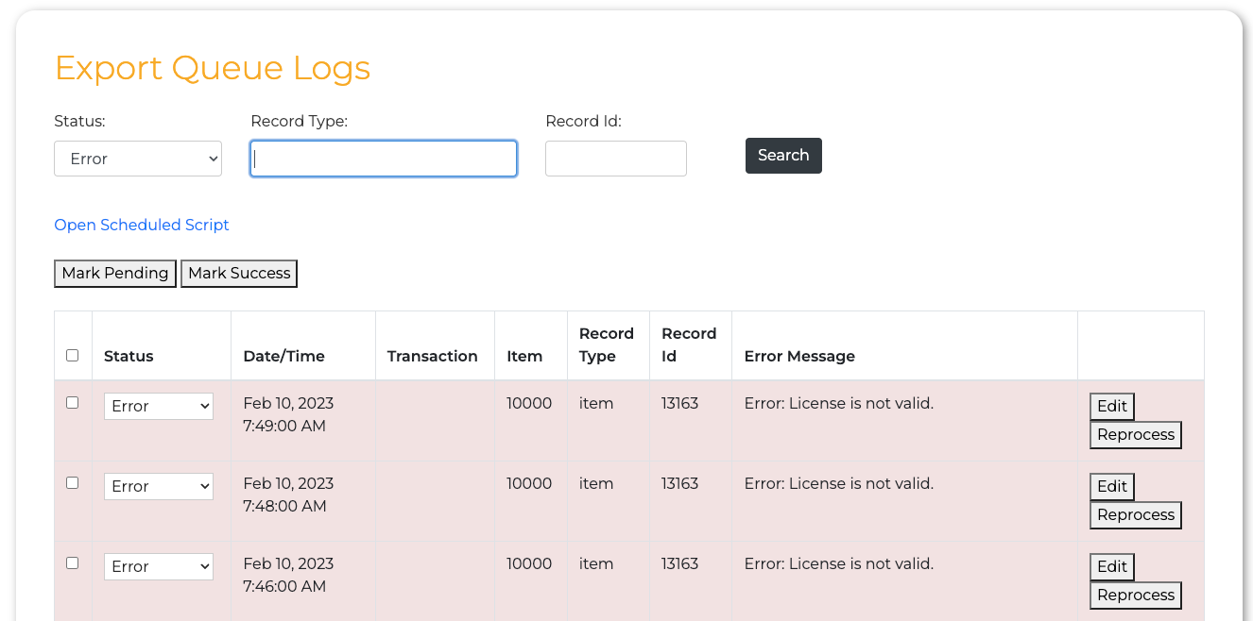
Task: Expand status dropdown for 7:48:00 AM row
Action: [x=158, y=486]
